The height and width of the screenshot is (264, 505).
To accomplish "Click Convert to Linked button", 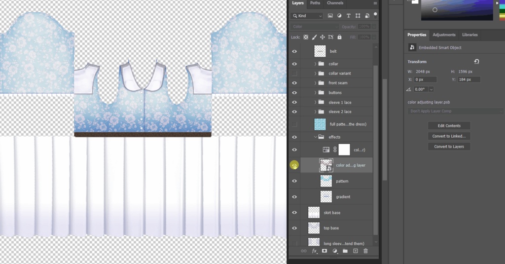I will click(449, 136).
